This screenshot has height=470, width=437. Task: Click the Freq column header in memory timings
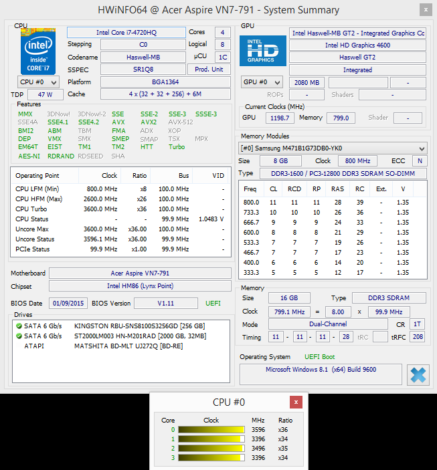[x=250, y=189]
